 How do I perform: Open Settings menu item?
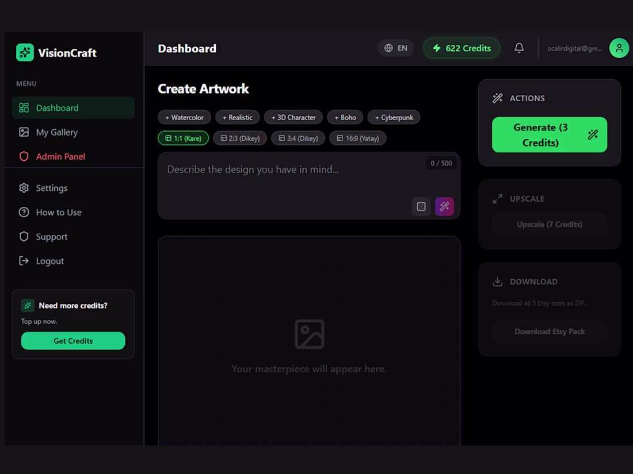pyautogui.click(x=73, y=188)
